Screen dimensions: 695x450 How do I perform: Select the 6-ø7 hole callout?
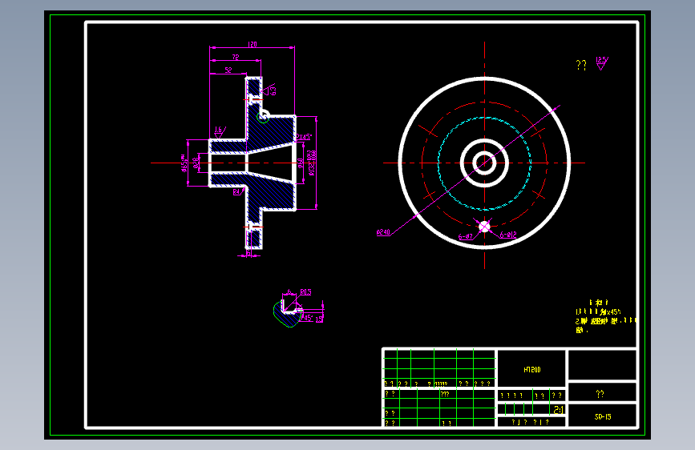pyautogui.click(x=466, y=236)
